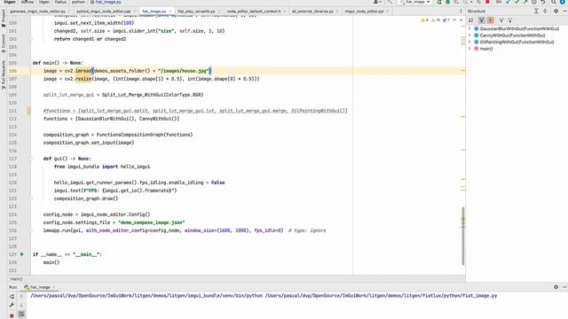Open IDE settings icon at top-right corner
The width and height of the screenshot is (568, 319).
pyautogui.click(x=563, y=2)
